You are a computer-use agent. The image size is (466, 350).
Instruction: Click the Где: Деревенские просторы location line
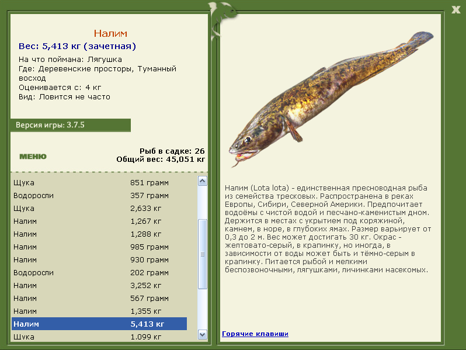coord(97,73)
